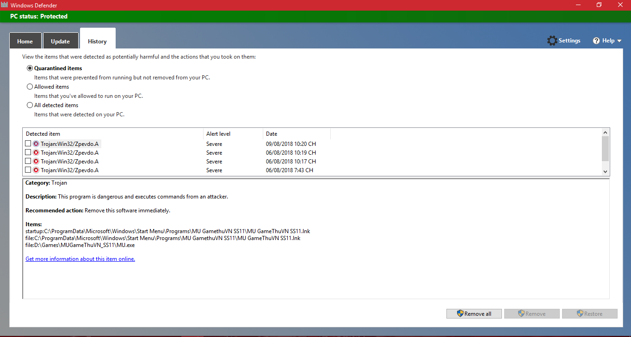Viewport: 631px width, 337px height.
Task: Click the Remove button
Action: click(532, 314)
